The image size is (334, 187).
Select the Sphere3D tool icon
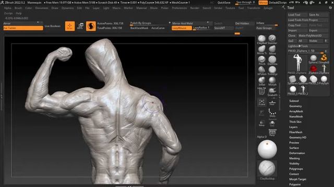pyautogui.click(x=313, y=58)
